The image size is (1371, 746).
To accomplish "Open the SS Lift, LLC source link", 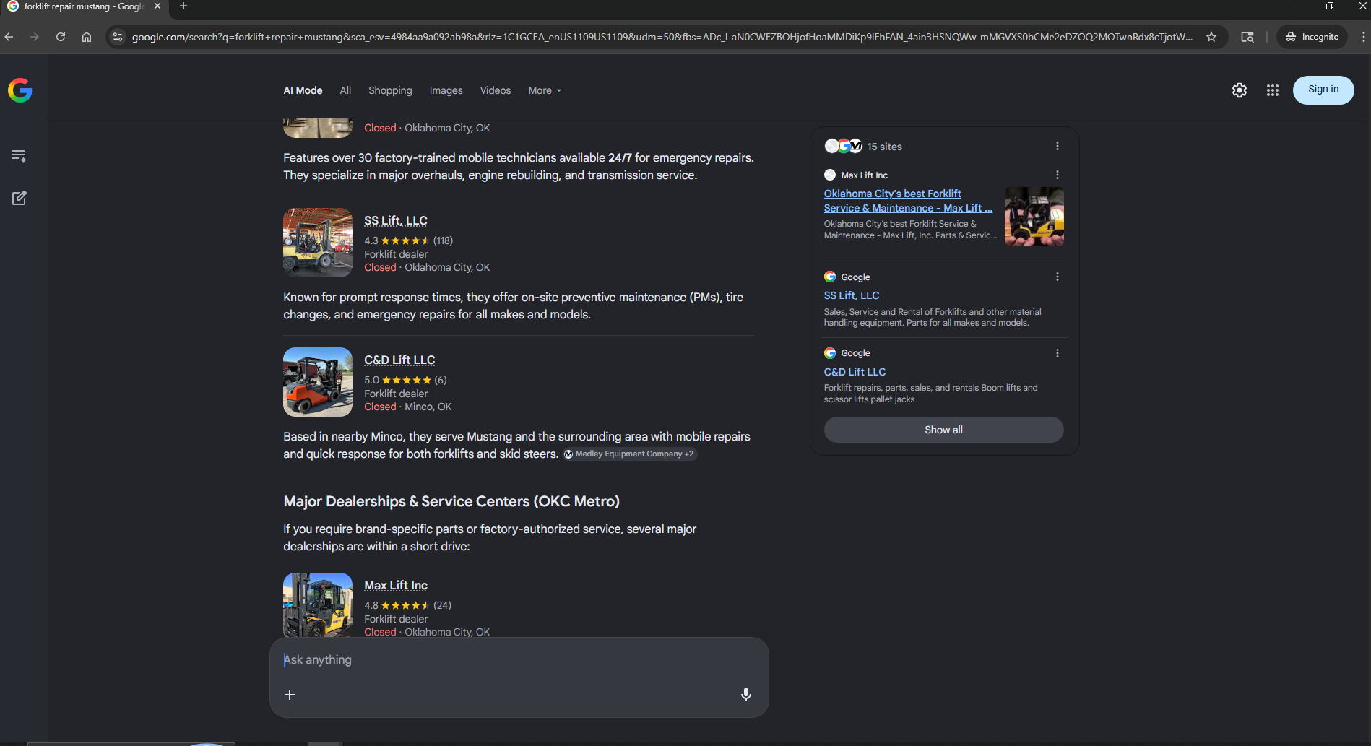I will click(x=852, y=295).
